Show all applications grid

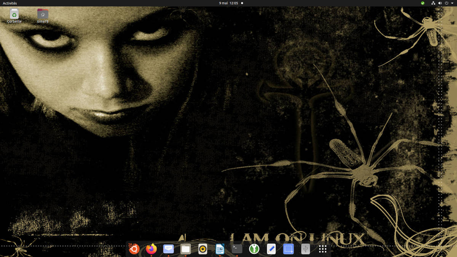(323, 249)
